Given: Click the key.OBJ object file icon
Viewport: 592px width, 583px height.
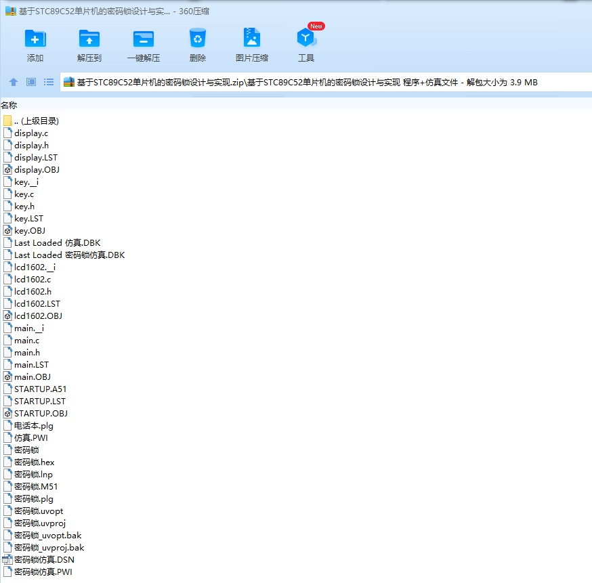Looking at the screenshot, I should 7,230.
